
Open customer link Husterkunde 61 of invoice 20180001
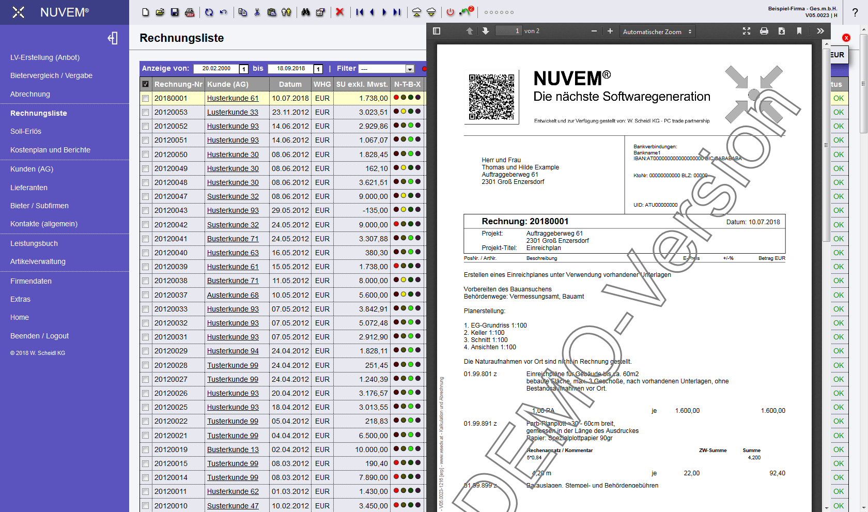point(233,98)
